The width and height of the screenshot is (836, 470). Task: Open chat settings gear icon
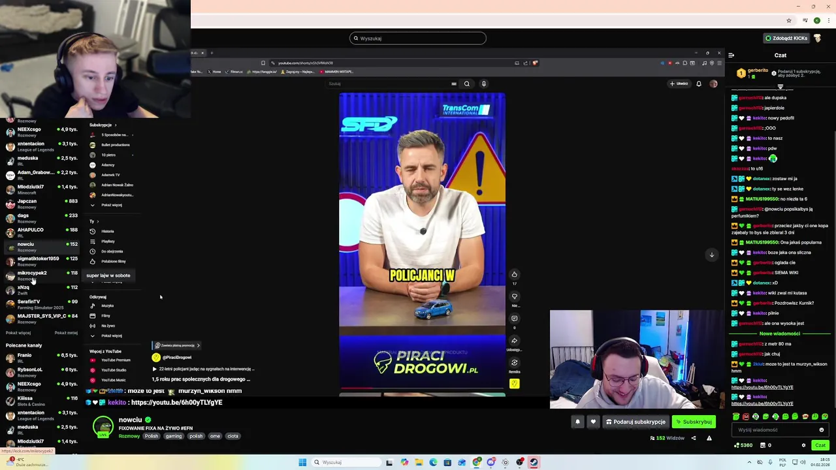[x=803, y=445]
